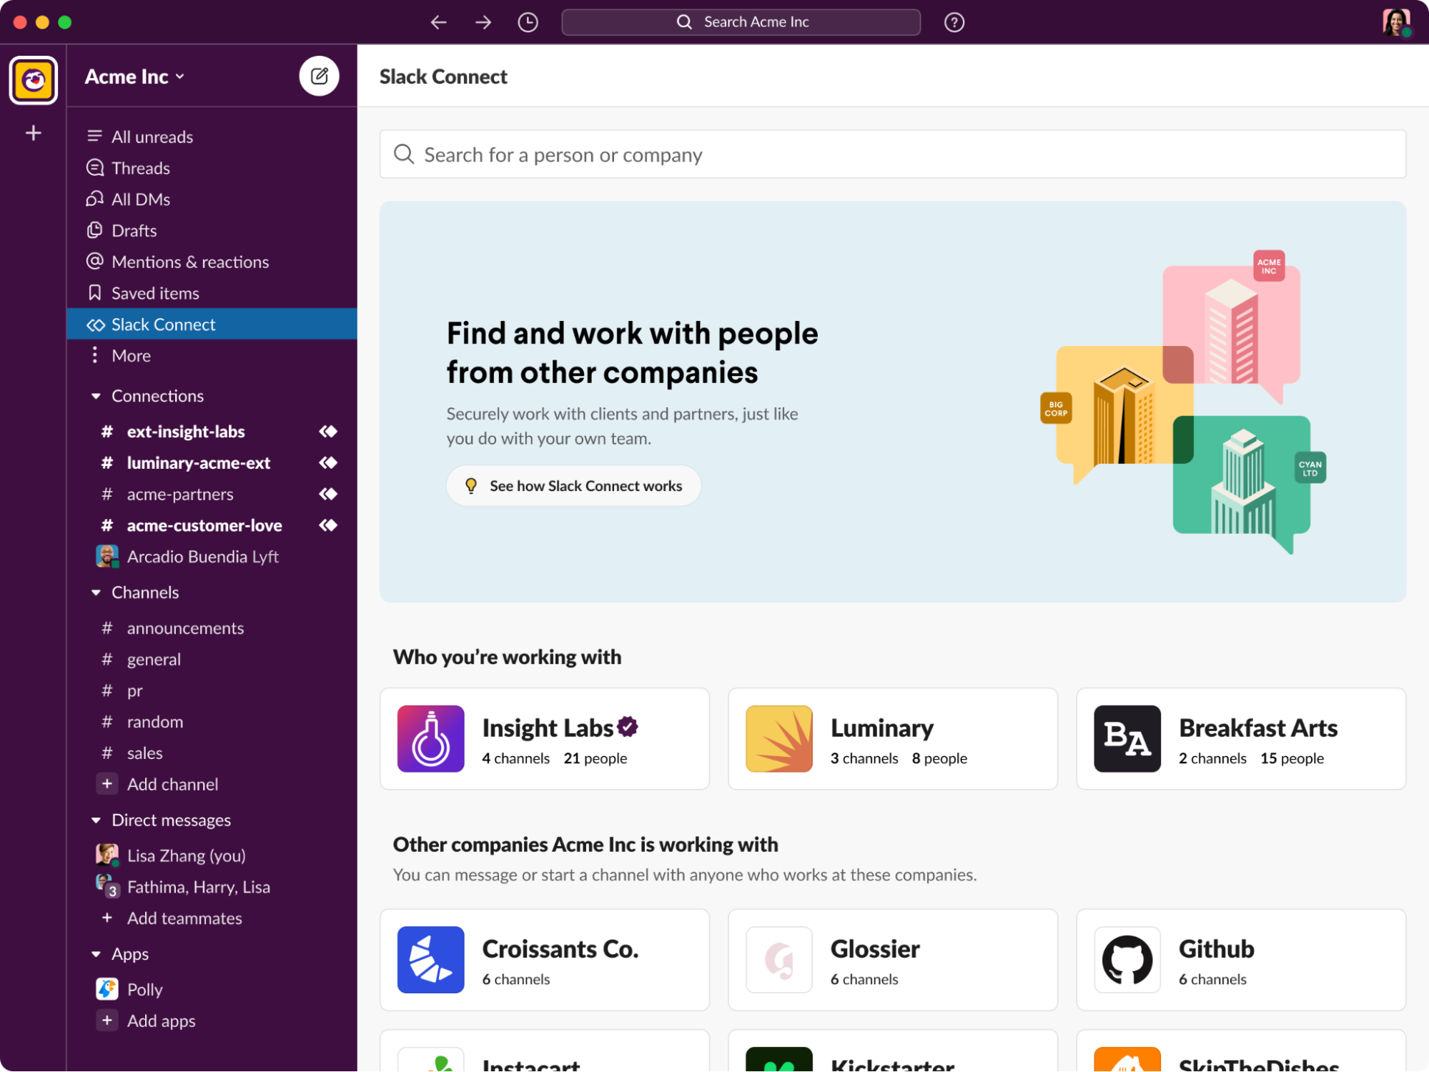Open the ext-insight-labs channel
This screenshot has height=1072, width=1429.
(x=212, y=431)
